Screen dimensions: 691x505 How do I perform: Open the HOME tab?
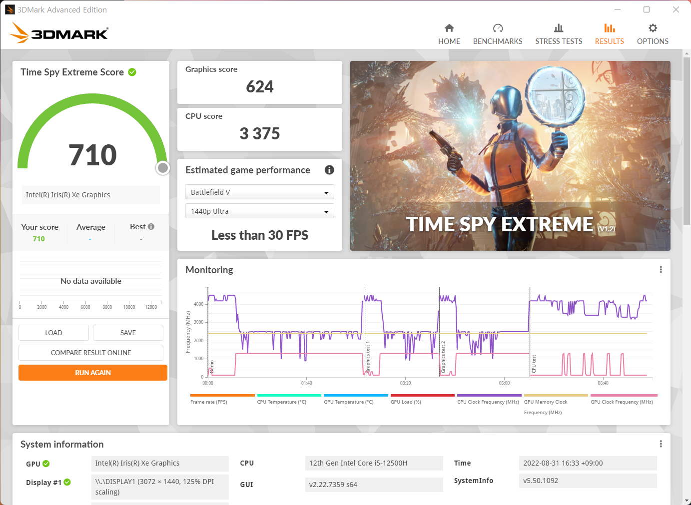click(449, 34)
